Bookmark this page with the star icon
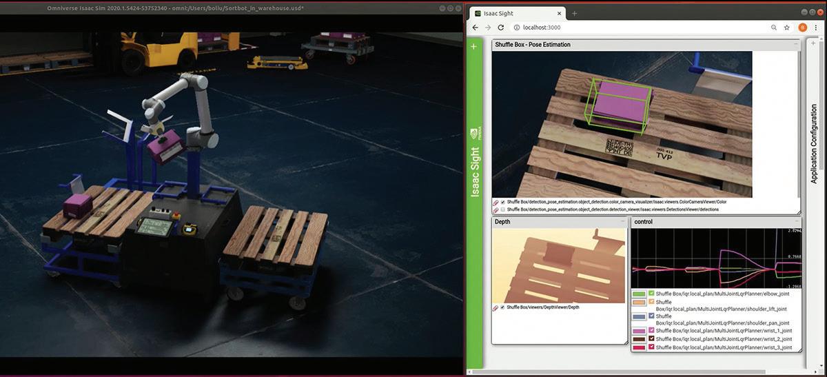827x377 pixels. pos(787,27)
